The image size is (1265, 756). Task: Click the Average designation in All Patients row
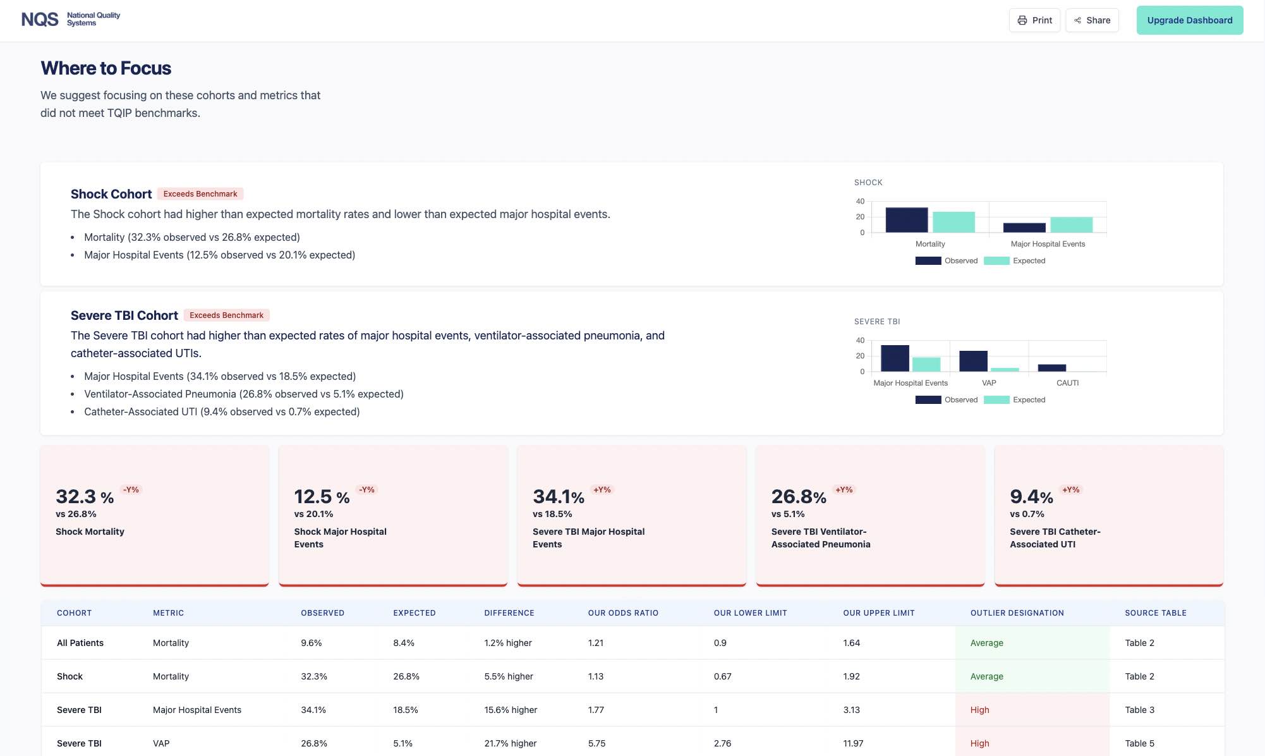point(986,643)
